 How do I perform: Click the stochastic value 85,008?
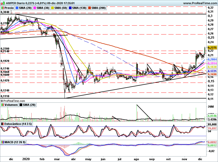pos(212,124)
